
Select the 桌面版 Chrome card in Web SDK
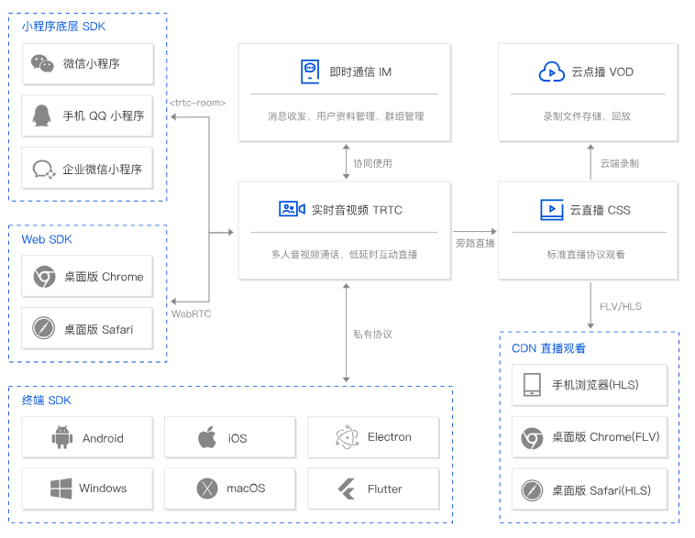click(87, 276)
